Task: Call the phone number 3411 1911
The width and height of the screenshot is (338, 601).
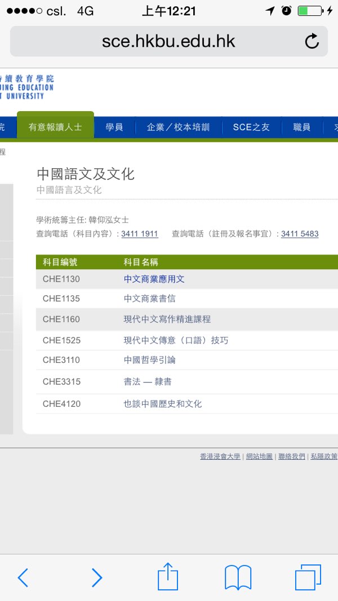Action: click(140, 234)
